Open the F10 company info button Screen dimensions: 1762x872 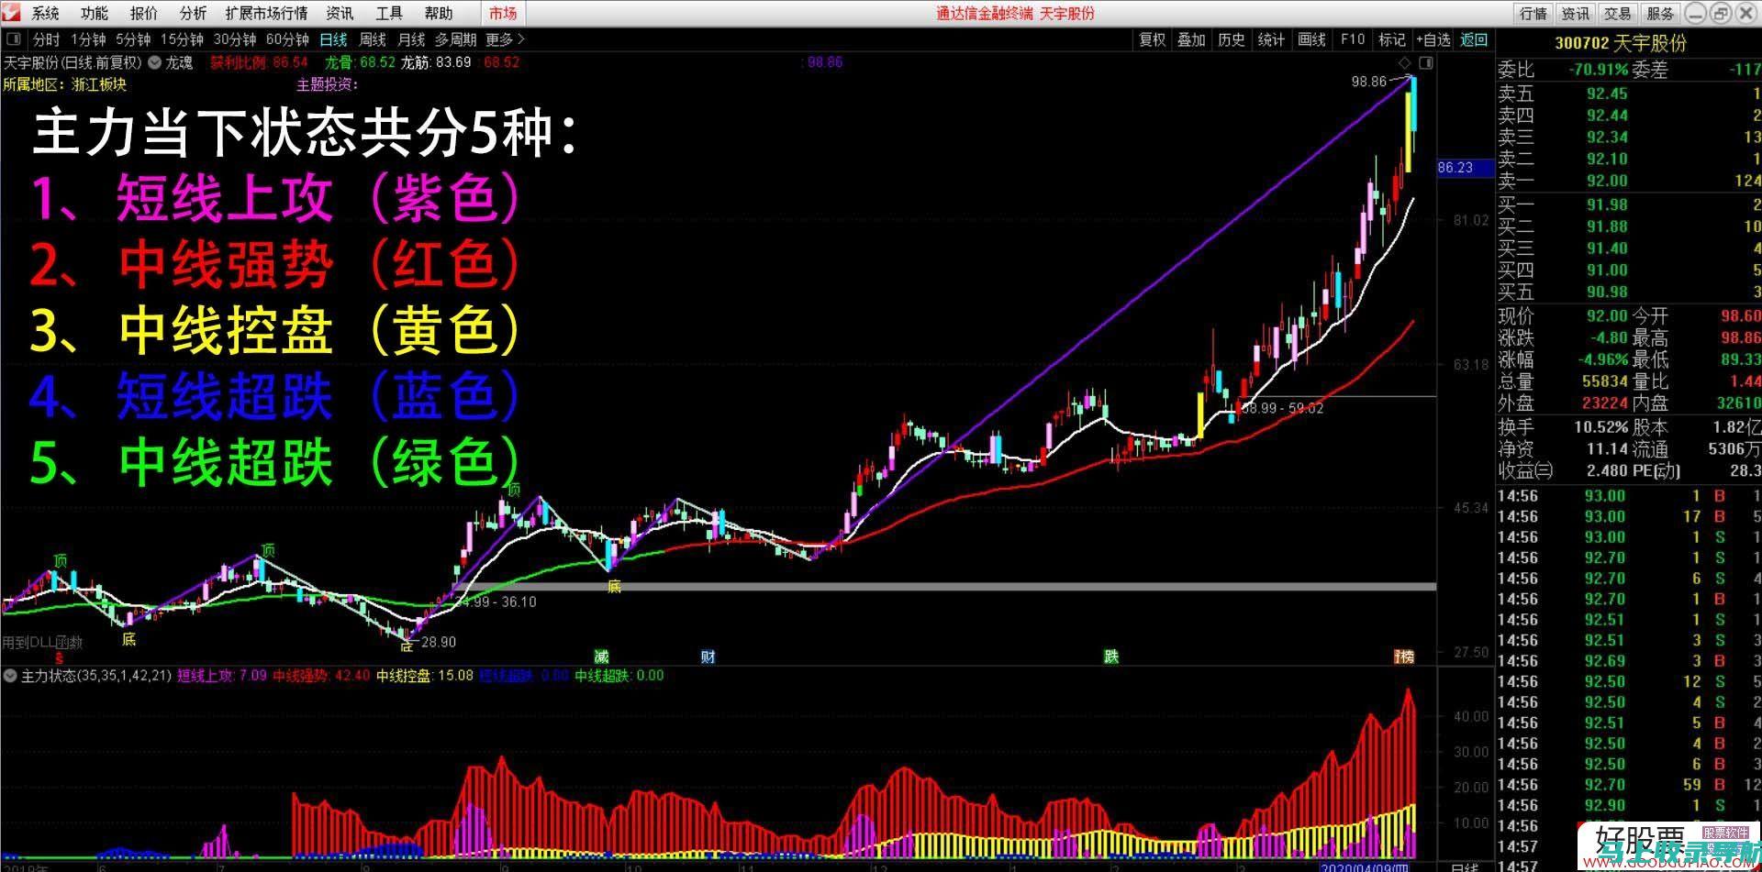coord(1353,39)
